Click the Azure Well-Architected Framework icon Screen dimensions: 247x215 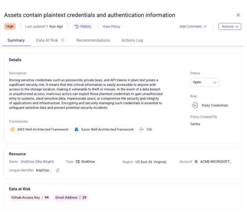[76, 129]
